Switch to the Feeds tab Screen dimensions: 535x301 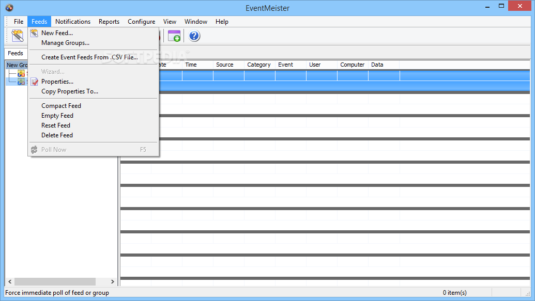16,53
